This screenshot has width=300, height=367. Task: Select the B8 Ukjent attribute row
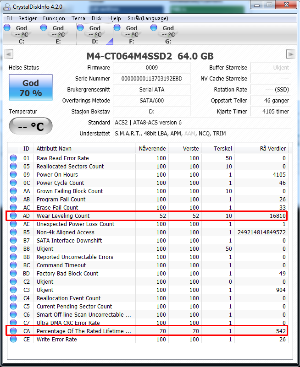point(148,248)
